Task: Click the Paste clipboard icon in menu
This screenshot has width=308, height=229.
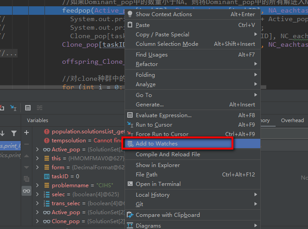Action: [130, 25]
